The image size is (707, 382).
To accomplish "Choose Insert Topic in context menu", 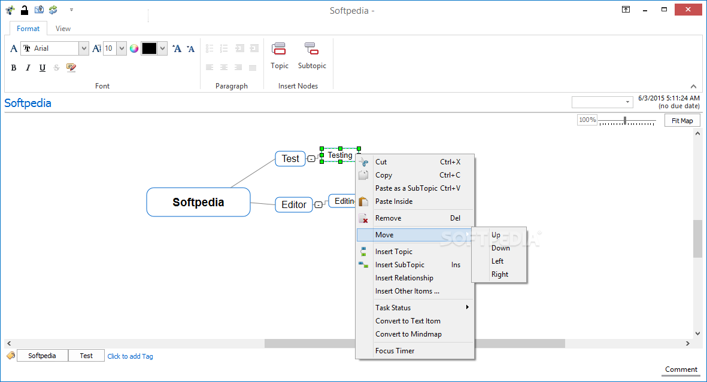I will [x=415, y=251].
